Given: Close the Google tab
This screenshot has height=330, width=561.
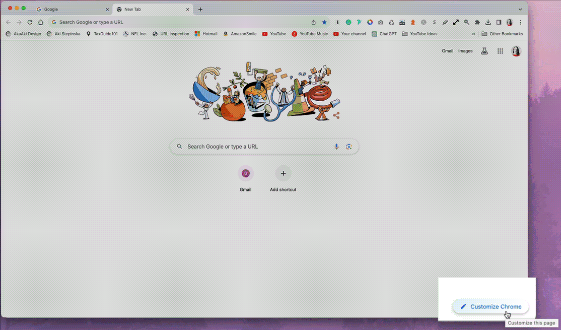Looking at the screenshot, I should coord(107,9).
